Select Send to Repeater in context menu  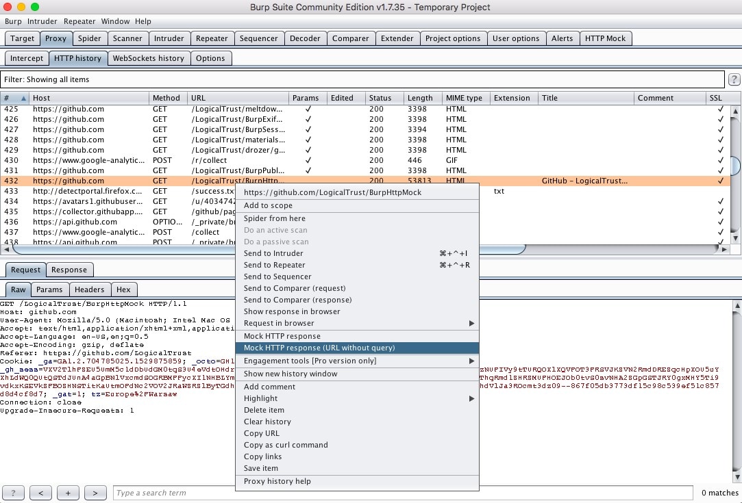click(274, 265)
